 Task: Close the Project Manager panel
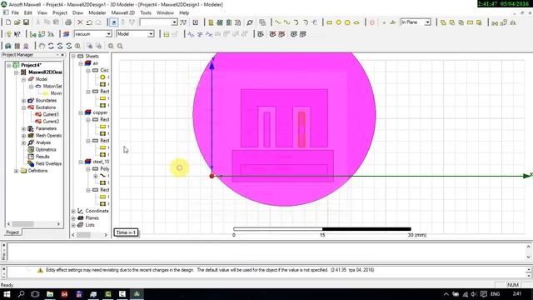[62, 55]
